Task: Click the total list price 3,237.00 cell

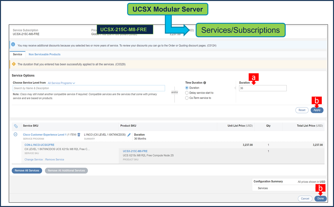Action: coord(317,145)
